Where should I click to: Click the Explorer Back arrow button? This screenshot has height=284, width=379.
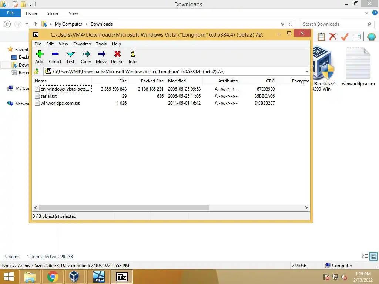point(7,24)
